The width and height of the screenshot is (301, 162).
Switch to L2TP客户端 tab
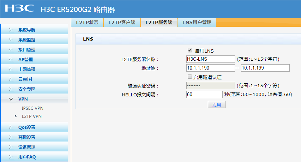[122, 23]
